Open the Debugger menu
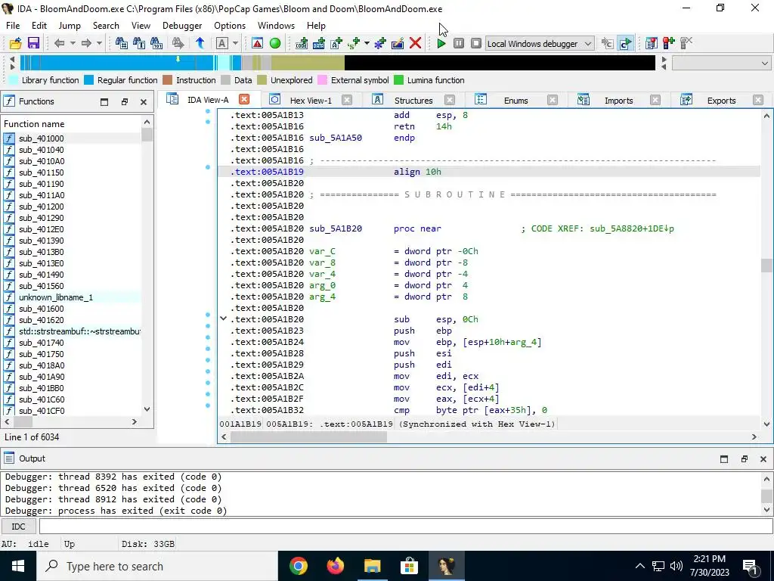This screenshot has height=581, width=774. 182,26
